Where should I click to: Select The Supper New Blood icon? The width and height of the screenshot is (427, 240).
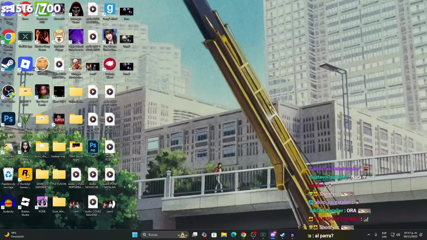pos(59,123)
